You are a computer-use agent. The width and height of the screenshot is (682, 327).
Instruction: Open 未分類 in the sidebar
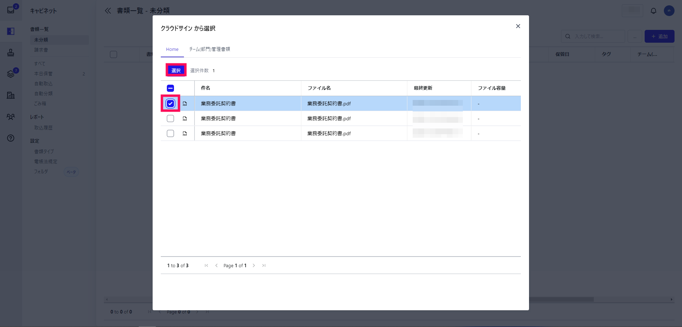pyautogui.click(x=59, y=40)
